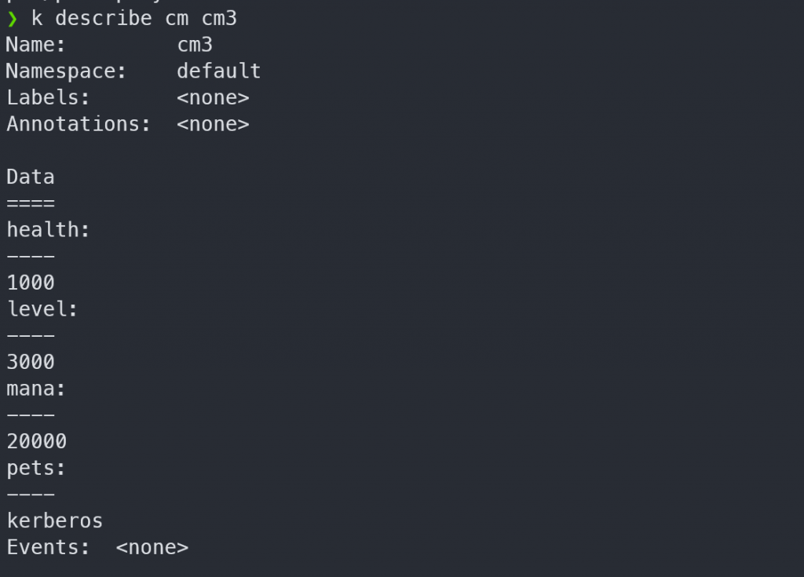Click the Events <none> value

point(152,548)
